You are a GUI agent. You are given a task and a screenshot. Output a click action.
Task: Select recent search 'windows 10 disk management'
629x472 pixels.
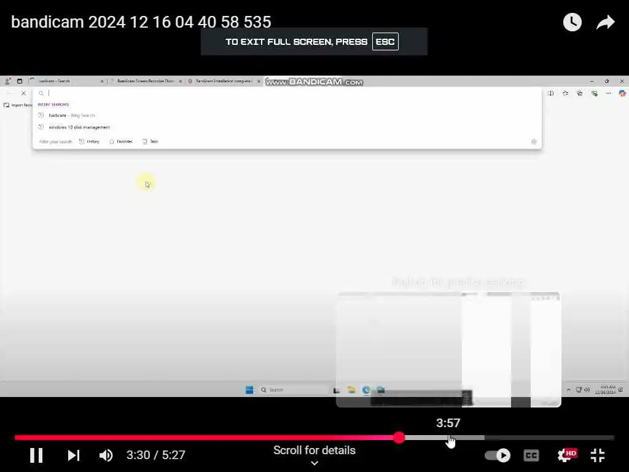point(79,127)
